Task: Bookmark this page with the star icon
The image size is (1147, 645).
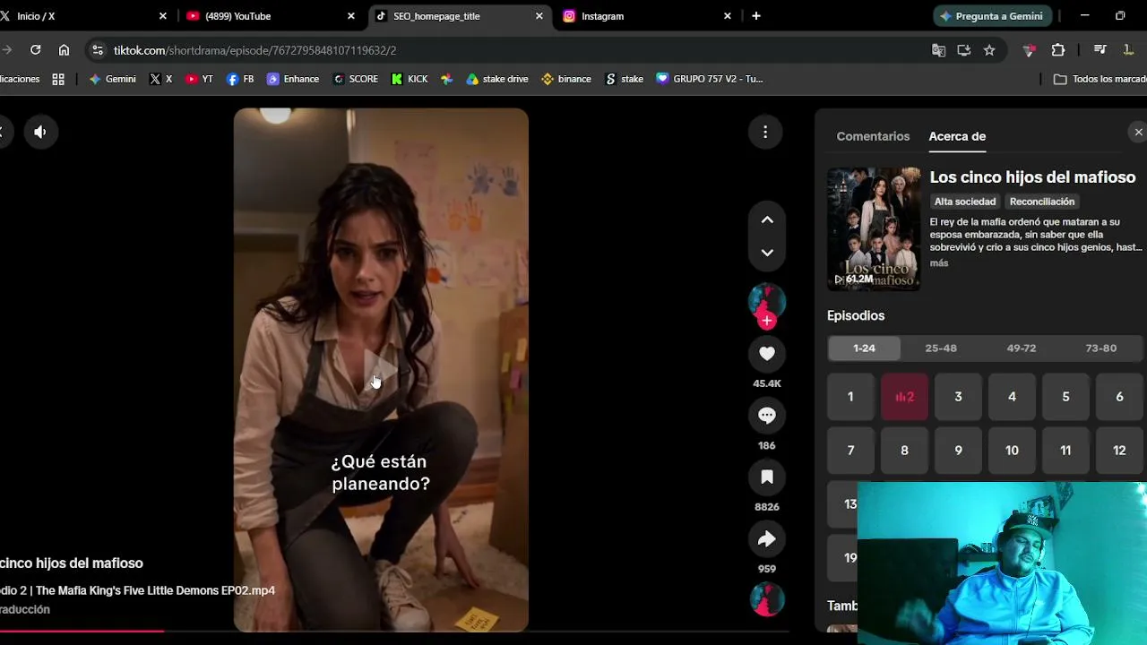Action: click(x=989, y=50)
